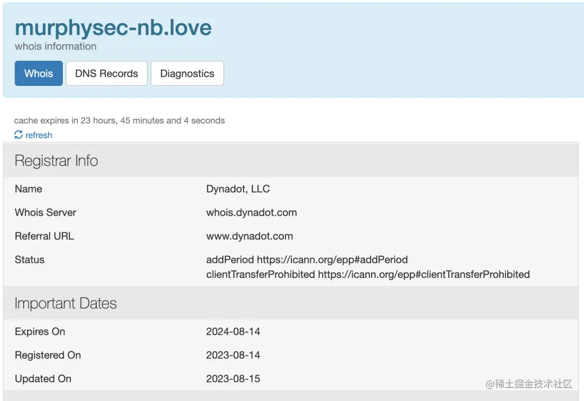Click the Dynadot, LLC registrar name
Viewport: 584px width, 401px height.
coord(238,189)
